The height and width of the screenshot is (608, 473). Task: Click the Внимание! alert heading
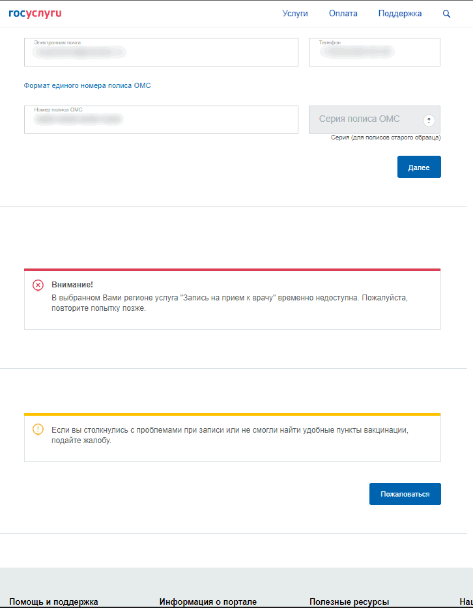click(x=72, y=285)
